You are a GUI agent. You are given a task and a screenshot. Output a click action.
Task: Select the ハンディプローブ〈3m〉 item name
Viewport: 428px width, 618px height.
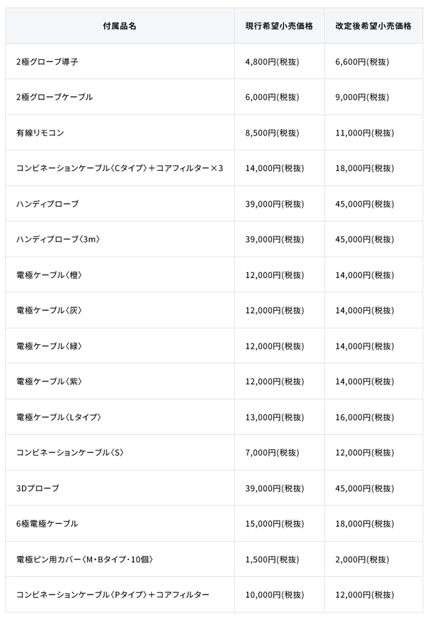[58, 240]
